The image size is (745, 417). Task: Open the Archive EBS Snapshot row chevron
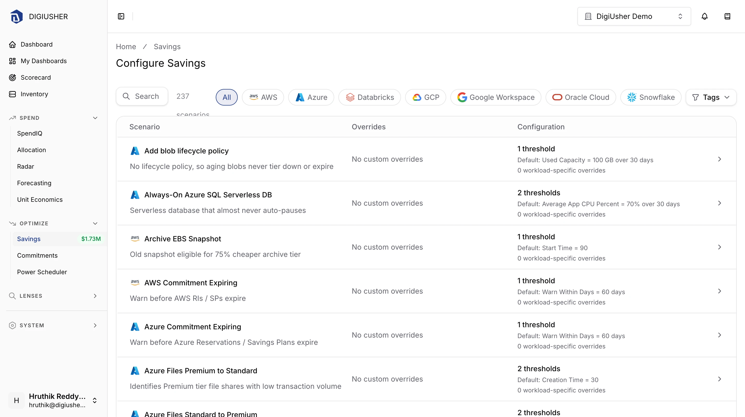[x=720, y=247]
